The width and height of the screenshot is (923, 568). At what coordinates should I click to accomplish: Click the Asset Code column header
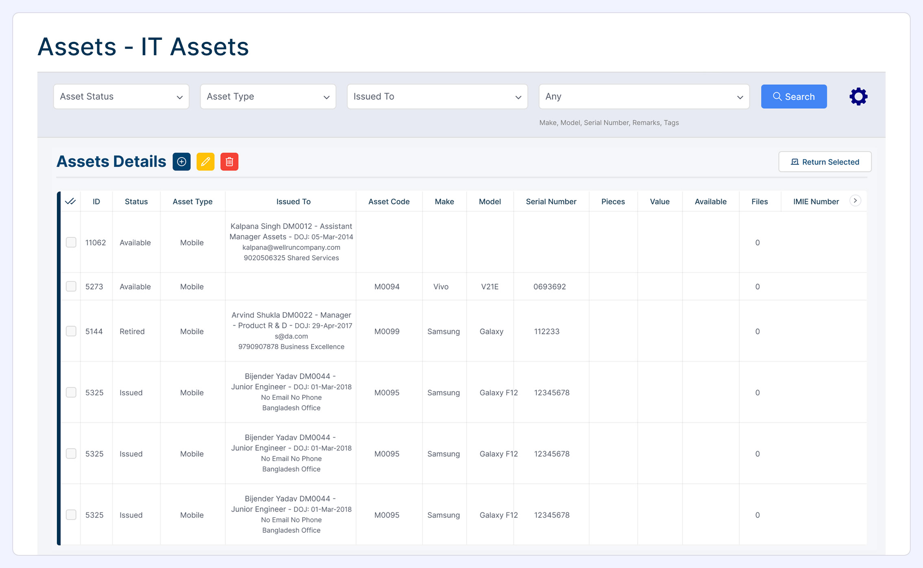coord(389,202)
